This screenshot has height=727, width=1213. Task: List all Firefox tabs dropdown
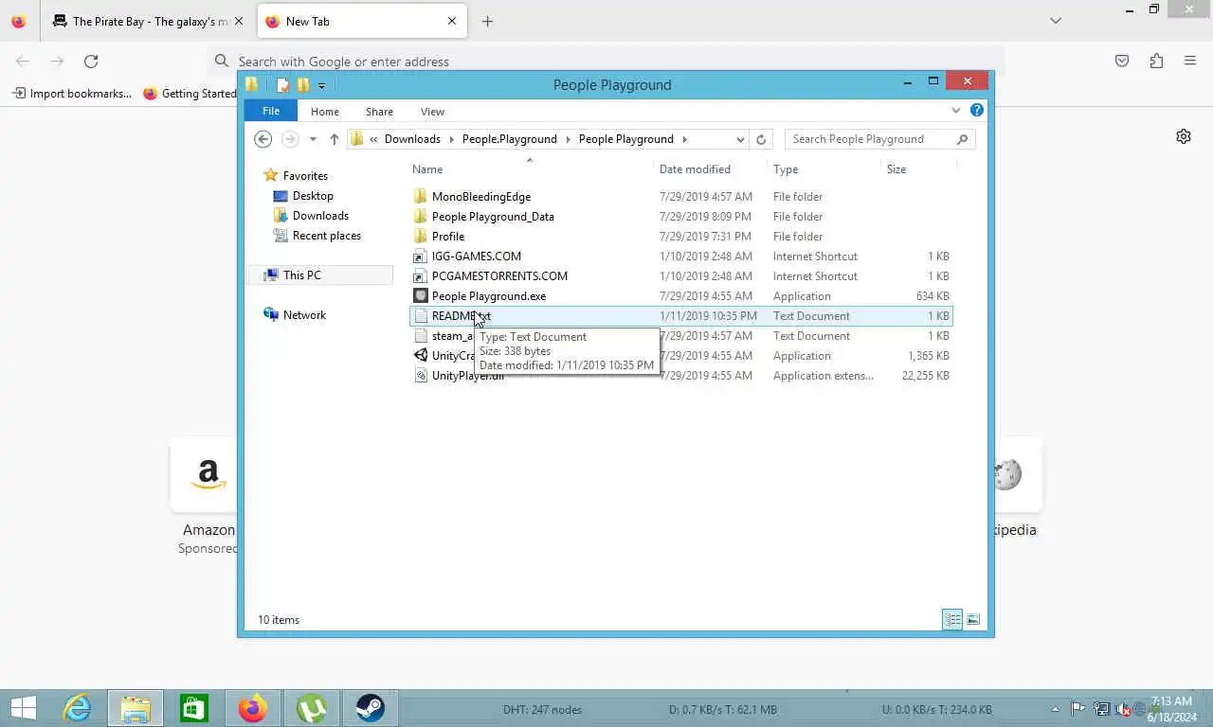click(x=1056, y=21)
